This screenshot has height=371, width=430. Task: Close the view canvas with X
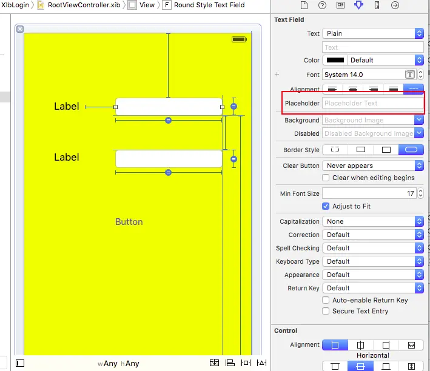(x=20, y=28)
